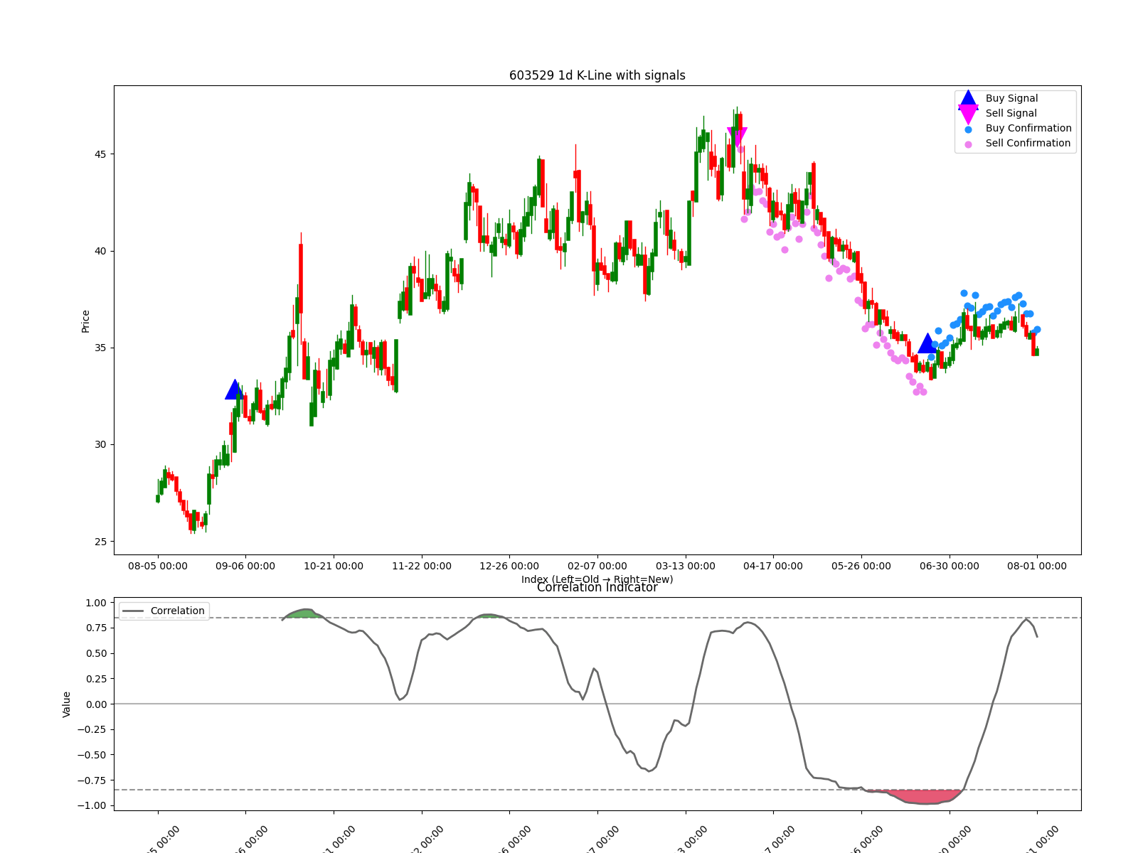Click the correlation axis tick '-0.75'
Image resolution: width=1138 pixels, height=853 pixels.
(x=92, y=780)
